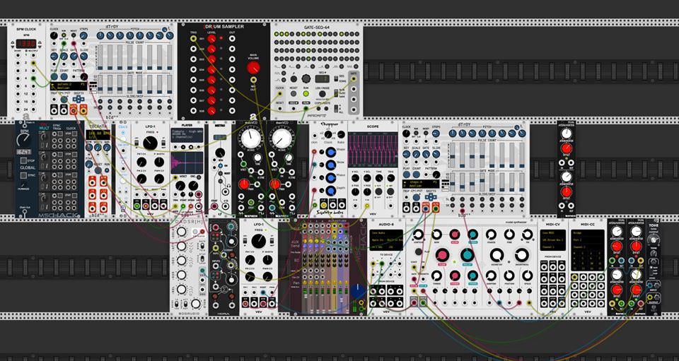Image resolution: width=679 pixels, height=361 pixels.
Task: Click the large blue knob on the mixer
Action: coord(358,292)
